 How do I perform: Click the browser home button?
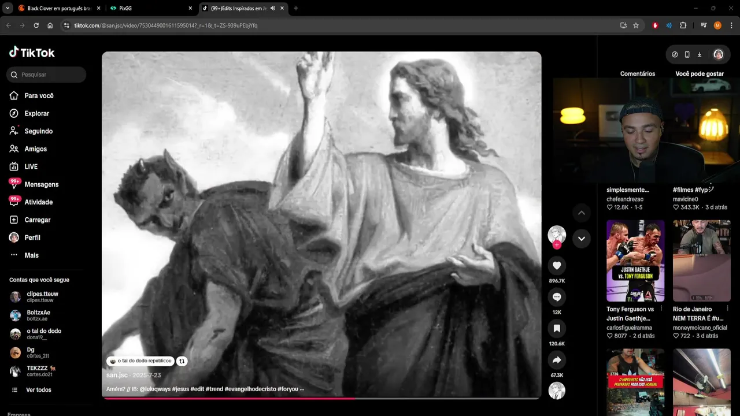tap(50, 25)
